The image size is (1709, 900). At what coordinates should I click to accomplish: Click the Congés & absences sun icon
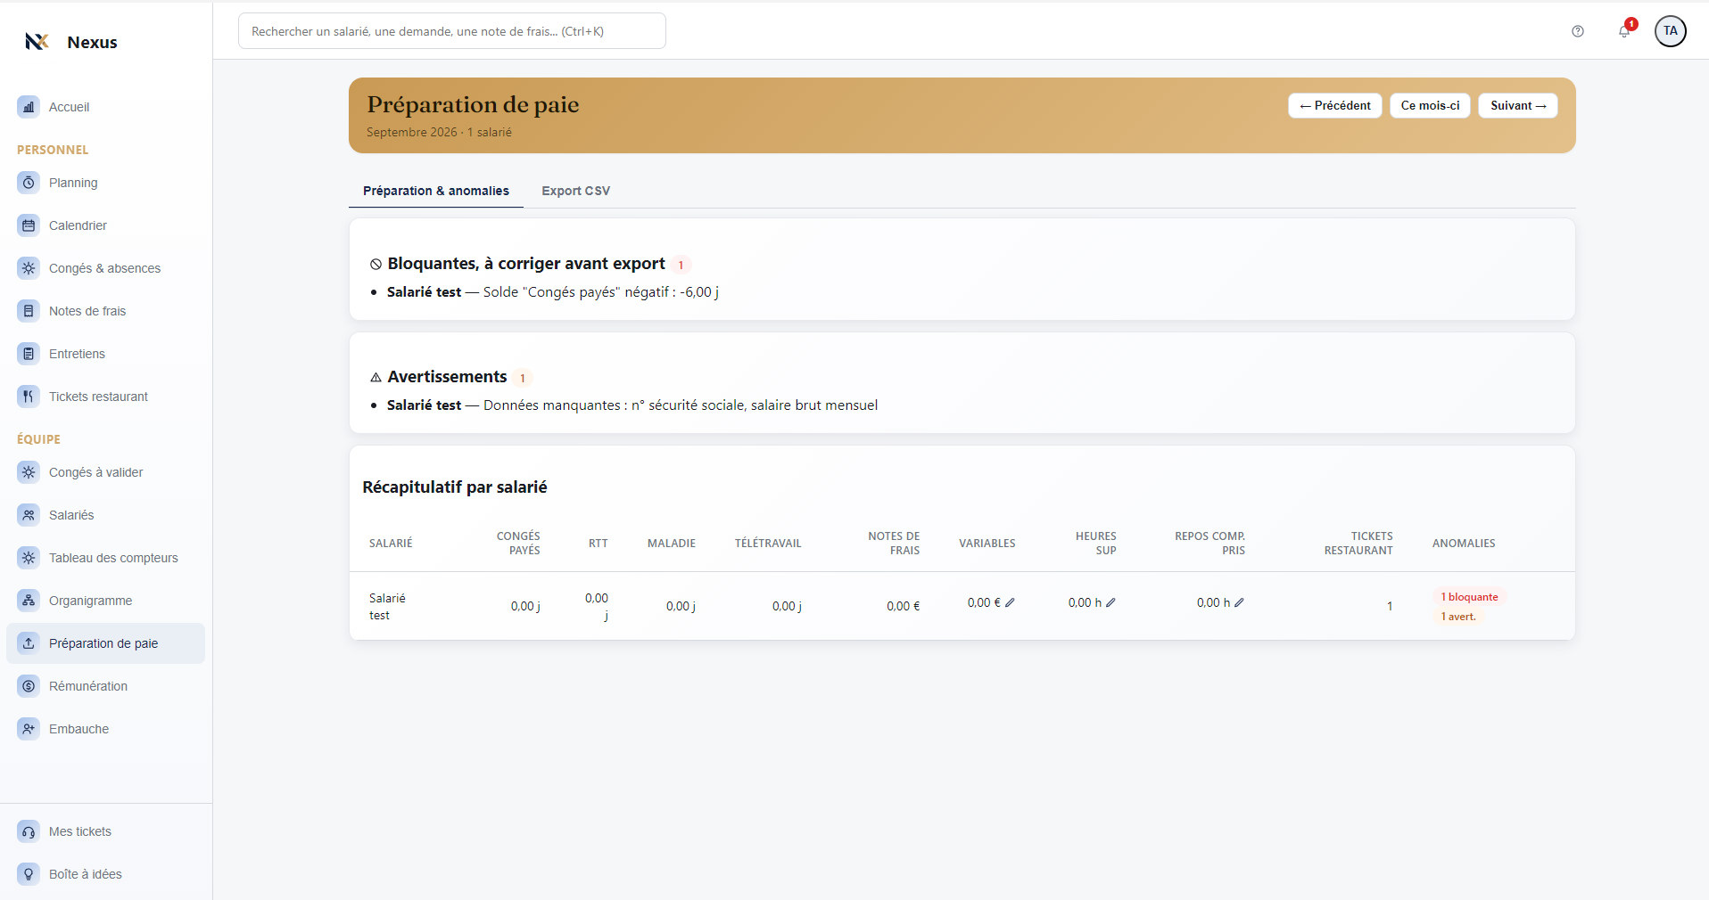point(29,268)
